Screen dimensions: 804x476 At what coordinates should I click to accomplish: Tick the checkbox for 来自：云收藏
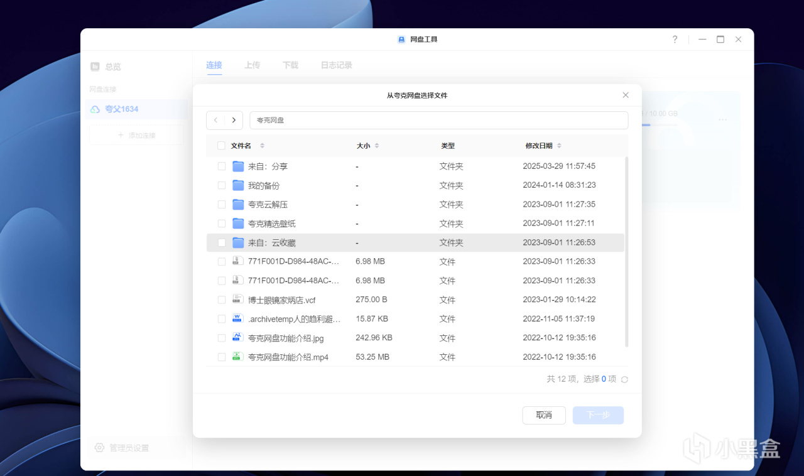tap(222, 242)
